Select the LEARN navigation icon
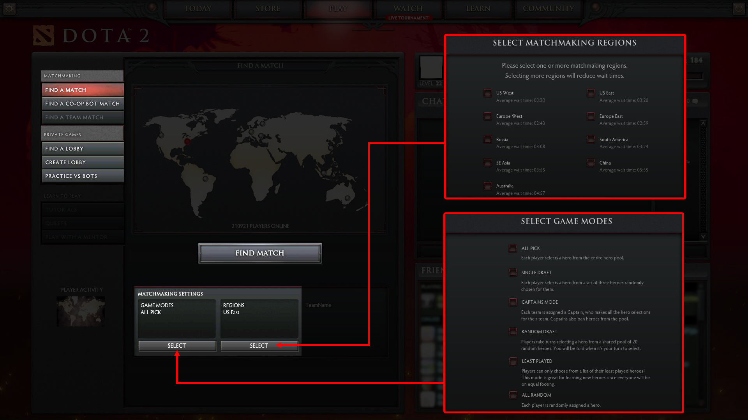 (478, 9)
